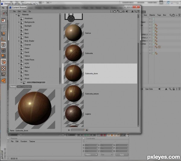
Task: Expand the Basic folder
Action: [x=19, y=37]
